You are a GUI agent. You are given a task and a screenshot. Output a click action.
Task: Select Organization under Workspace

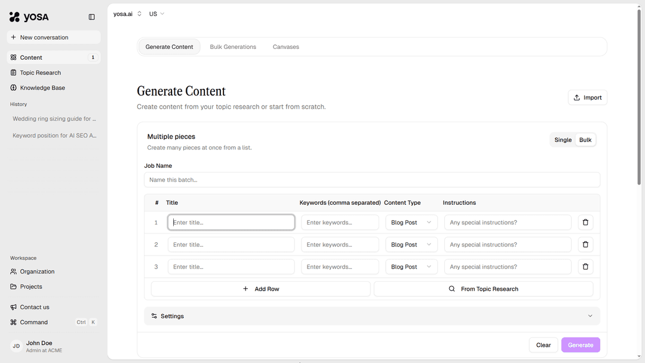(37, 271)
